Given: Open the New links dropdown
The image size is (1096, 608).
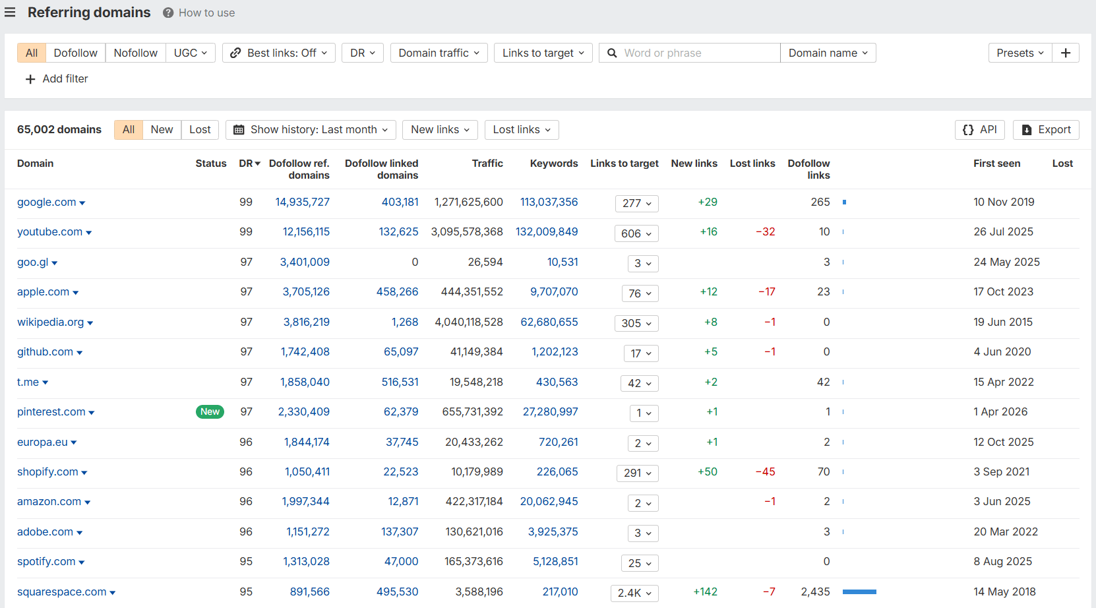Looking at the screenshot, I should pyautogui.click(x=441, y=130).
